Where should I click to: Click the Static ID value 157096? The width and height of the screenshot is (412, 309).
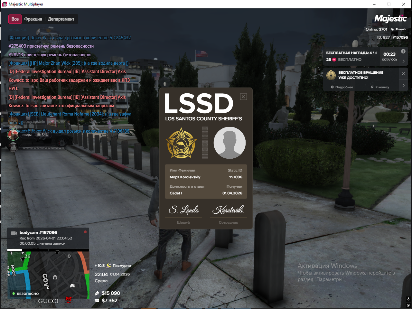tap(236, 177)
